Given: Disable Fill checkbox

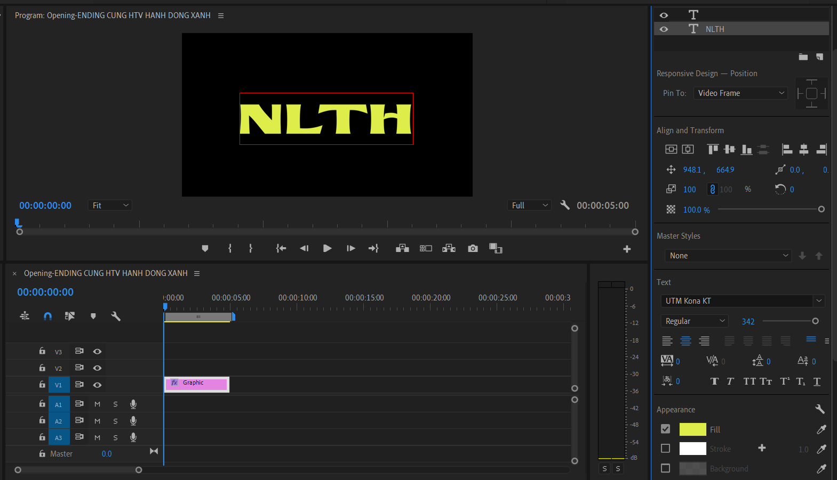Looking at the screenshot, I should coord(665,429).
